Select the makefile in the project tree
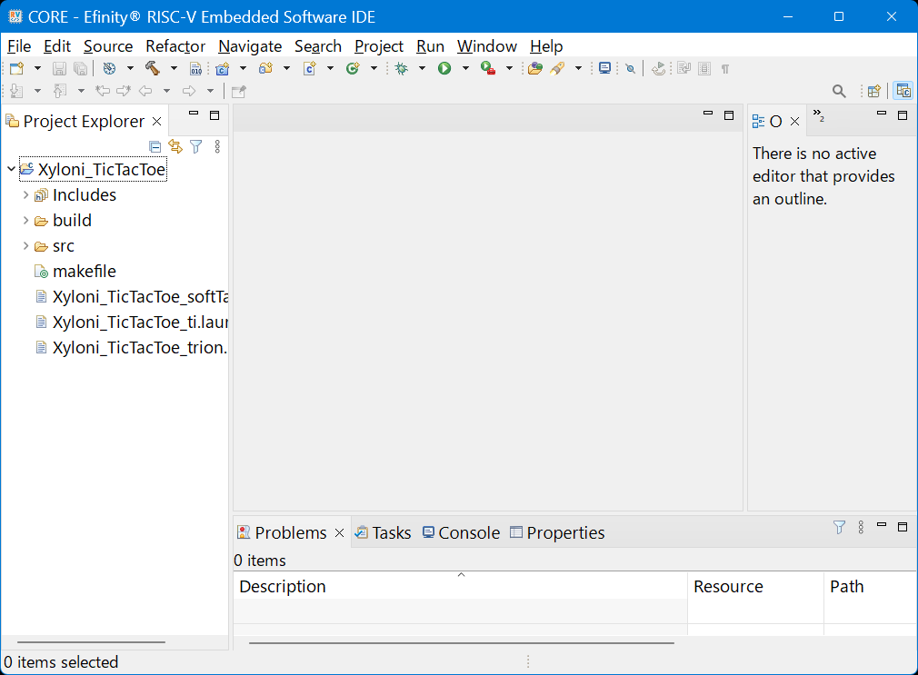The height and width of the screenshot is (675, 918). (84, 272)
